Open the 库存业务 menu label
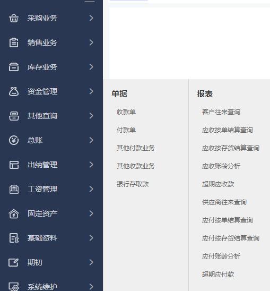 click(42, 67)
